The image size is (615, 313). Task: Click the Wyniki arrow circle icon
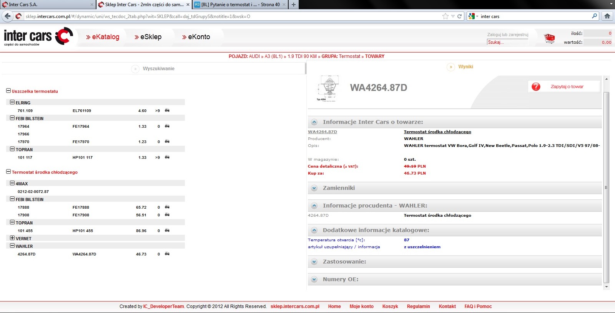pyautogui.click(x=451, y=67)
